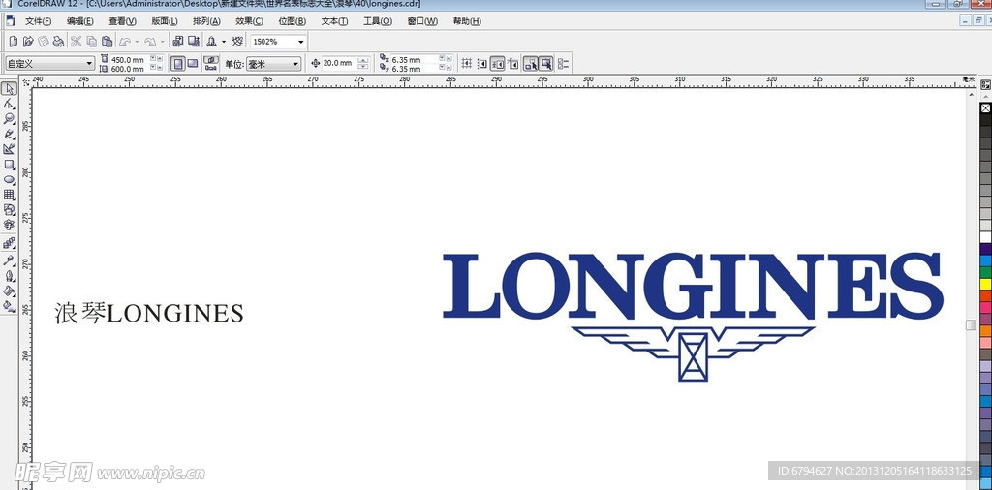The width and height of the screenshot is (992, 490).
Task: Toggle Snap to Guidelines button
Action: point(481,64)
